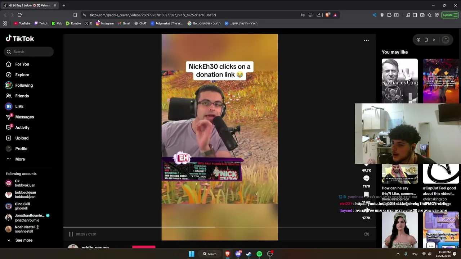Viewport: 461px width, 259px height.
Task: Open the bookmarks apps grid icon
Action: [x=5, y=23]
